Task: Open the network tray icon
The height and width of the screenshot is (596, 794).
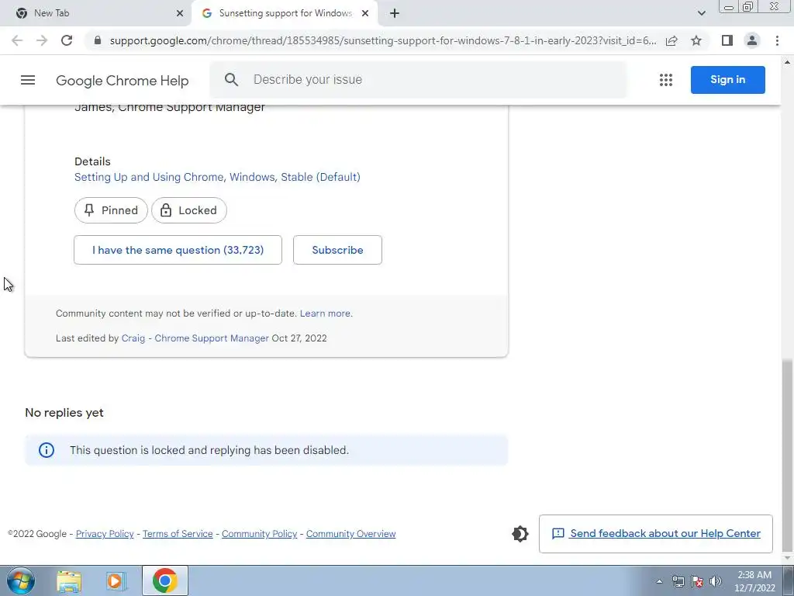Action: click(678, 582)
